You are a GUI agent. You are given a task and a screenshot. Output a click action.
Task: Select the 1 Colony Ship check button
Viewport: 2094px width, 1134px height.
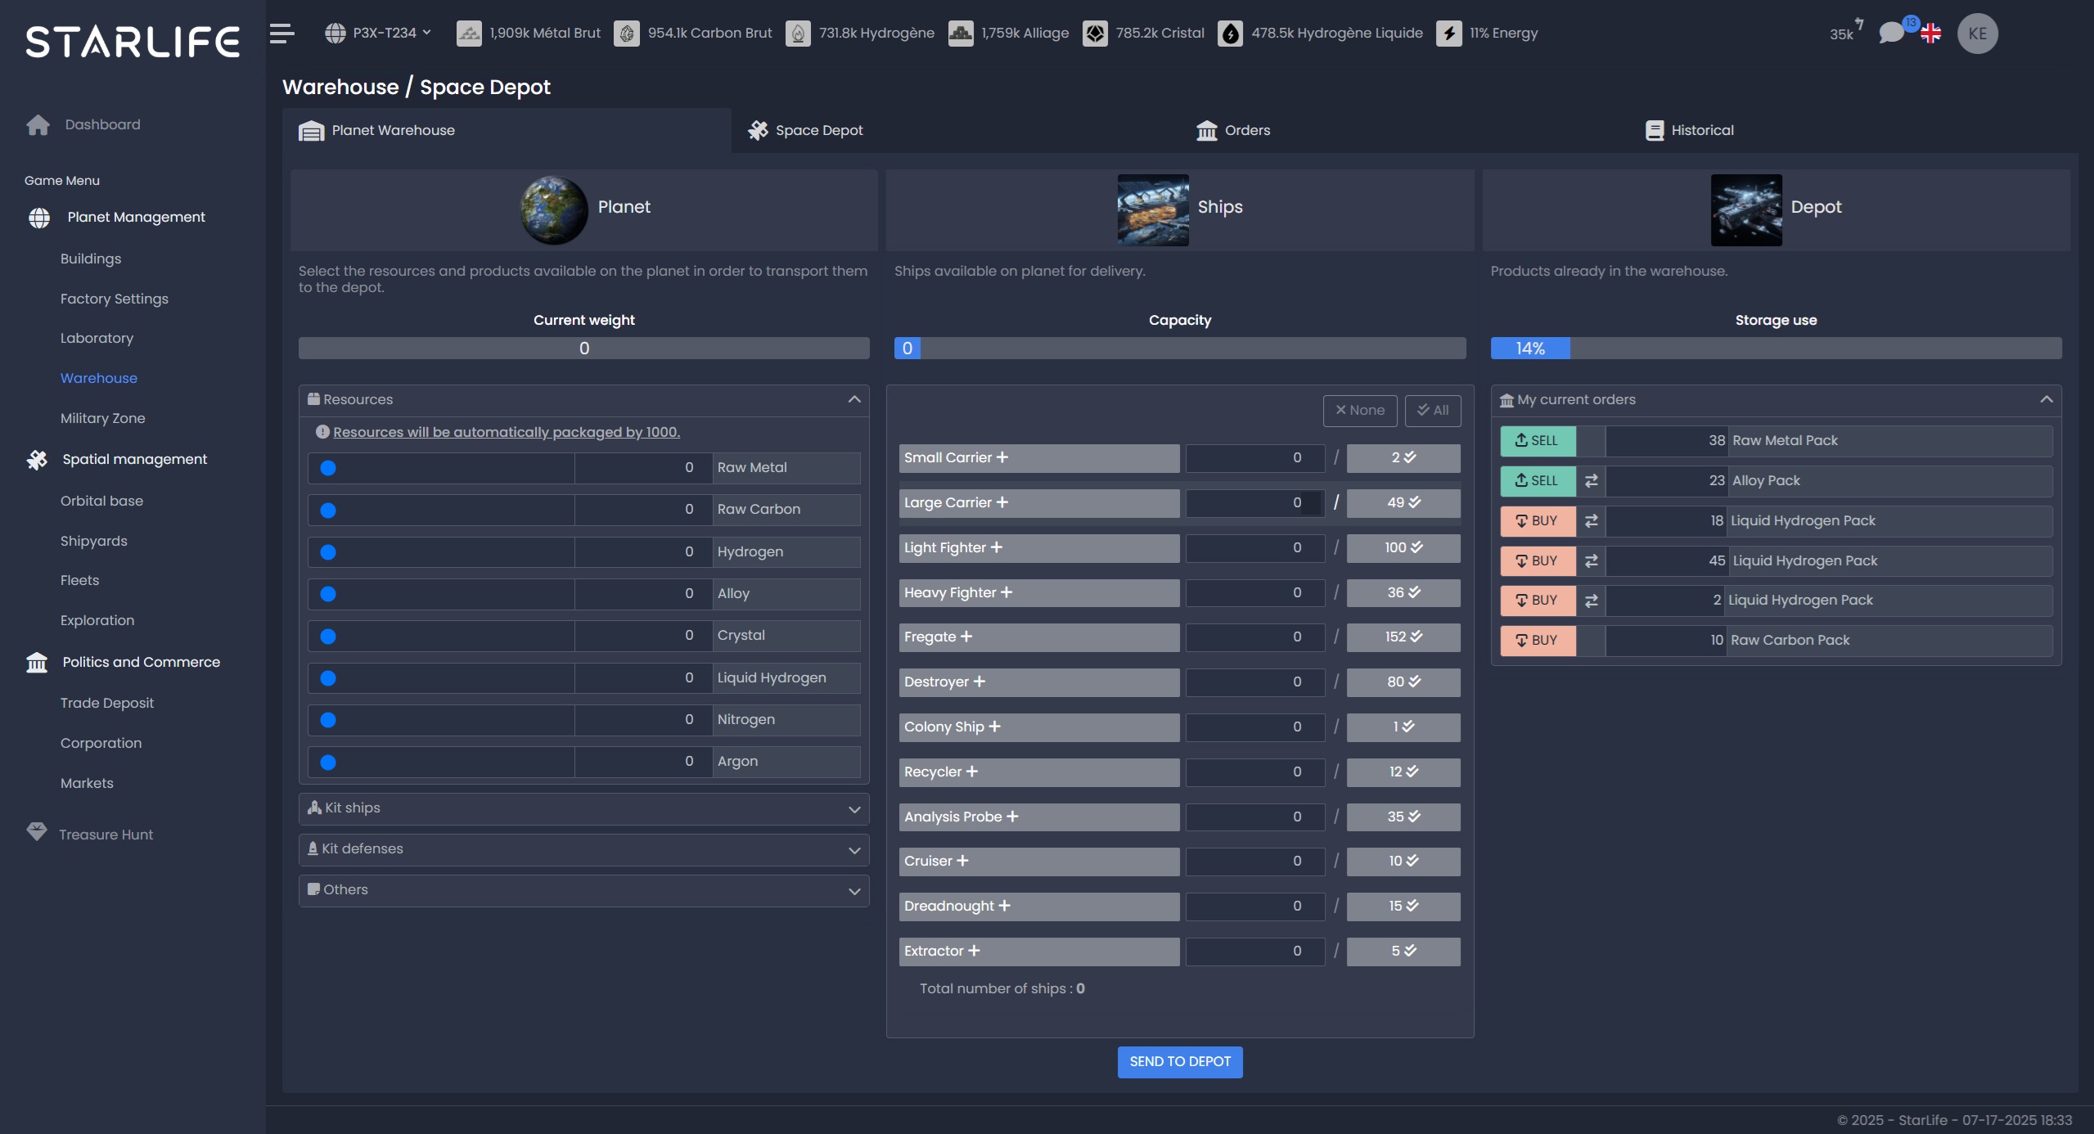[1403, 727]
